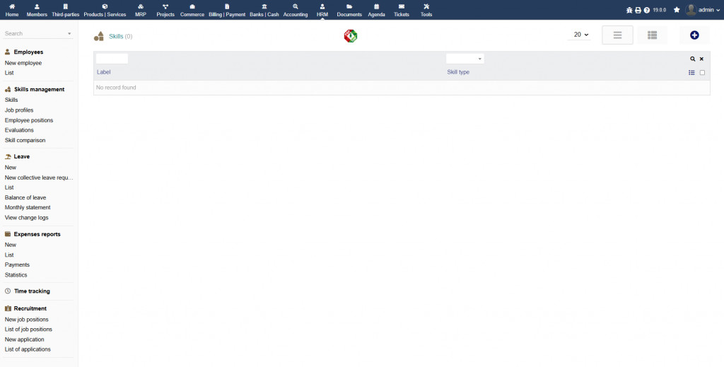Image resolution: width=724 pixels, height=367 pixels.
Task: Run search with magnifier icon
Action: pyautogui.click(x=693, y=59)
